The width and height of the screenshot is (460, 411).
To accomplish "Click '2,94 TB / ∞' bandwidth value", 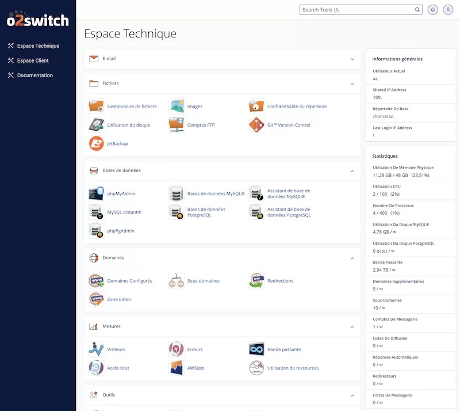I will 384,270.
